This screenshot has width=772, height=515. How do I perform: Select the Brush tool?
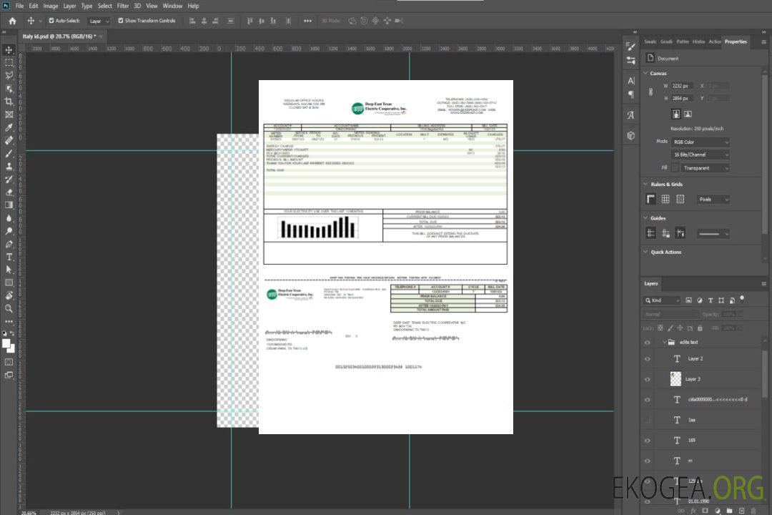(x=9, y=153)
